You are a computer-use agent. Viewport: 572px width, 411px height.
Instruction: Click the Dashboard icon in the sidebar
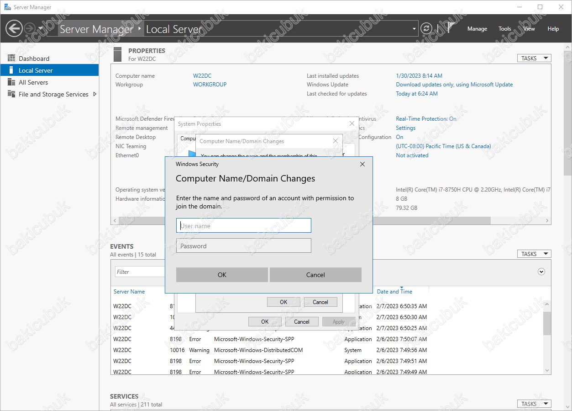click(11, 59)
